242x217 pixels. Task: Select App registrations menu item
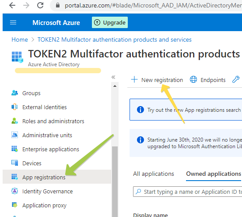coord(57,177)
